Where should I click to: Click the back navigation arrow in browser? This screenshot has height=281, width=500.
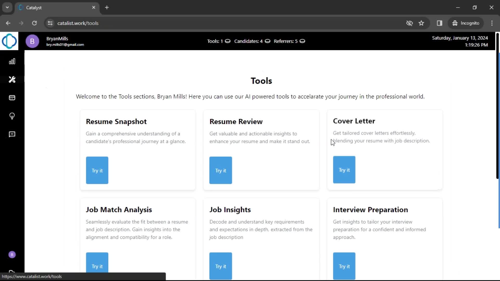(8, 23)
